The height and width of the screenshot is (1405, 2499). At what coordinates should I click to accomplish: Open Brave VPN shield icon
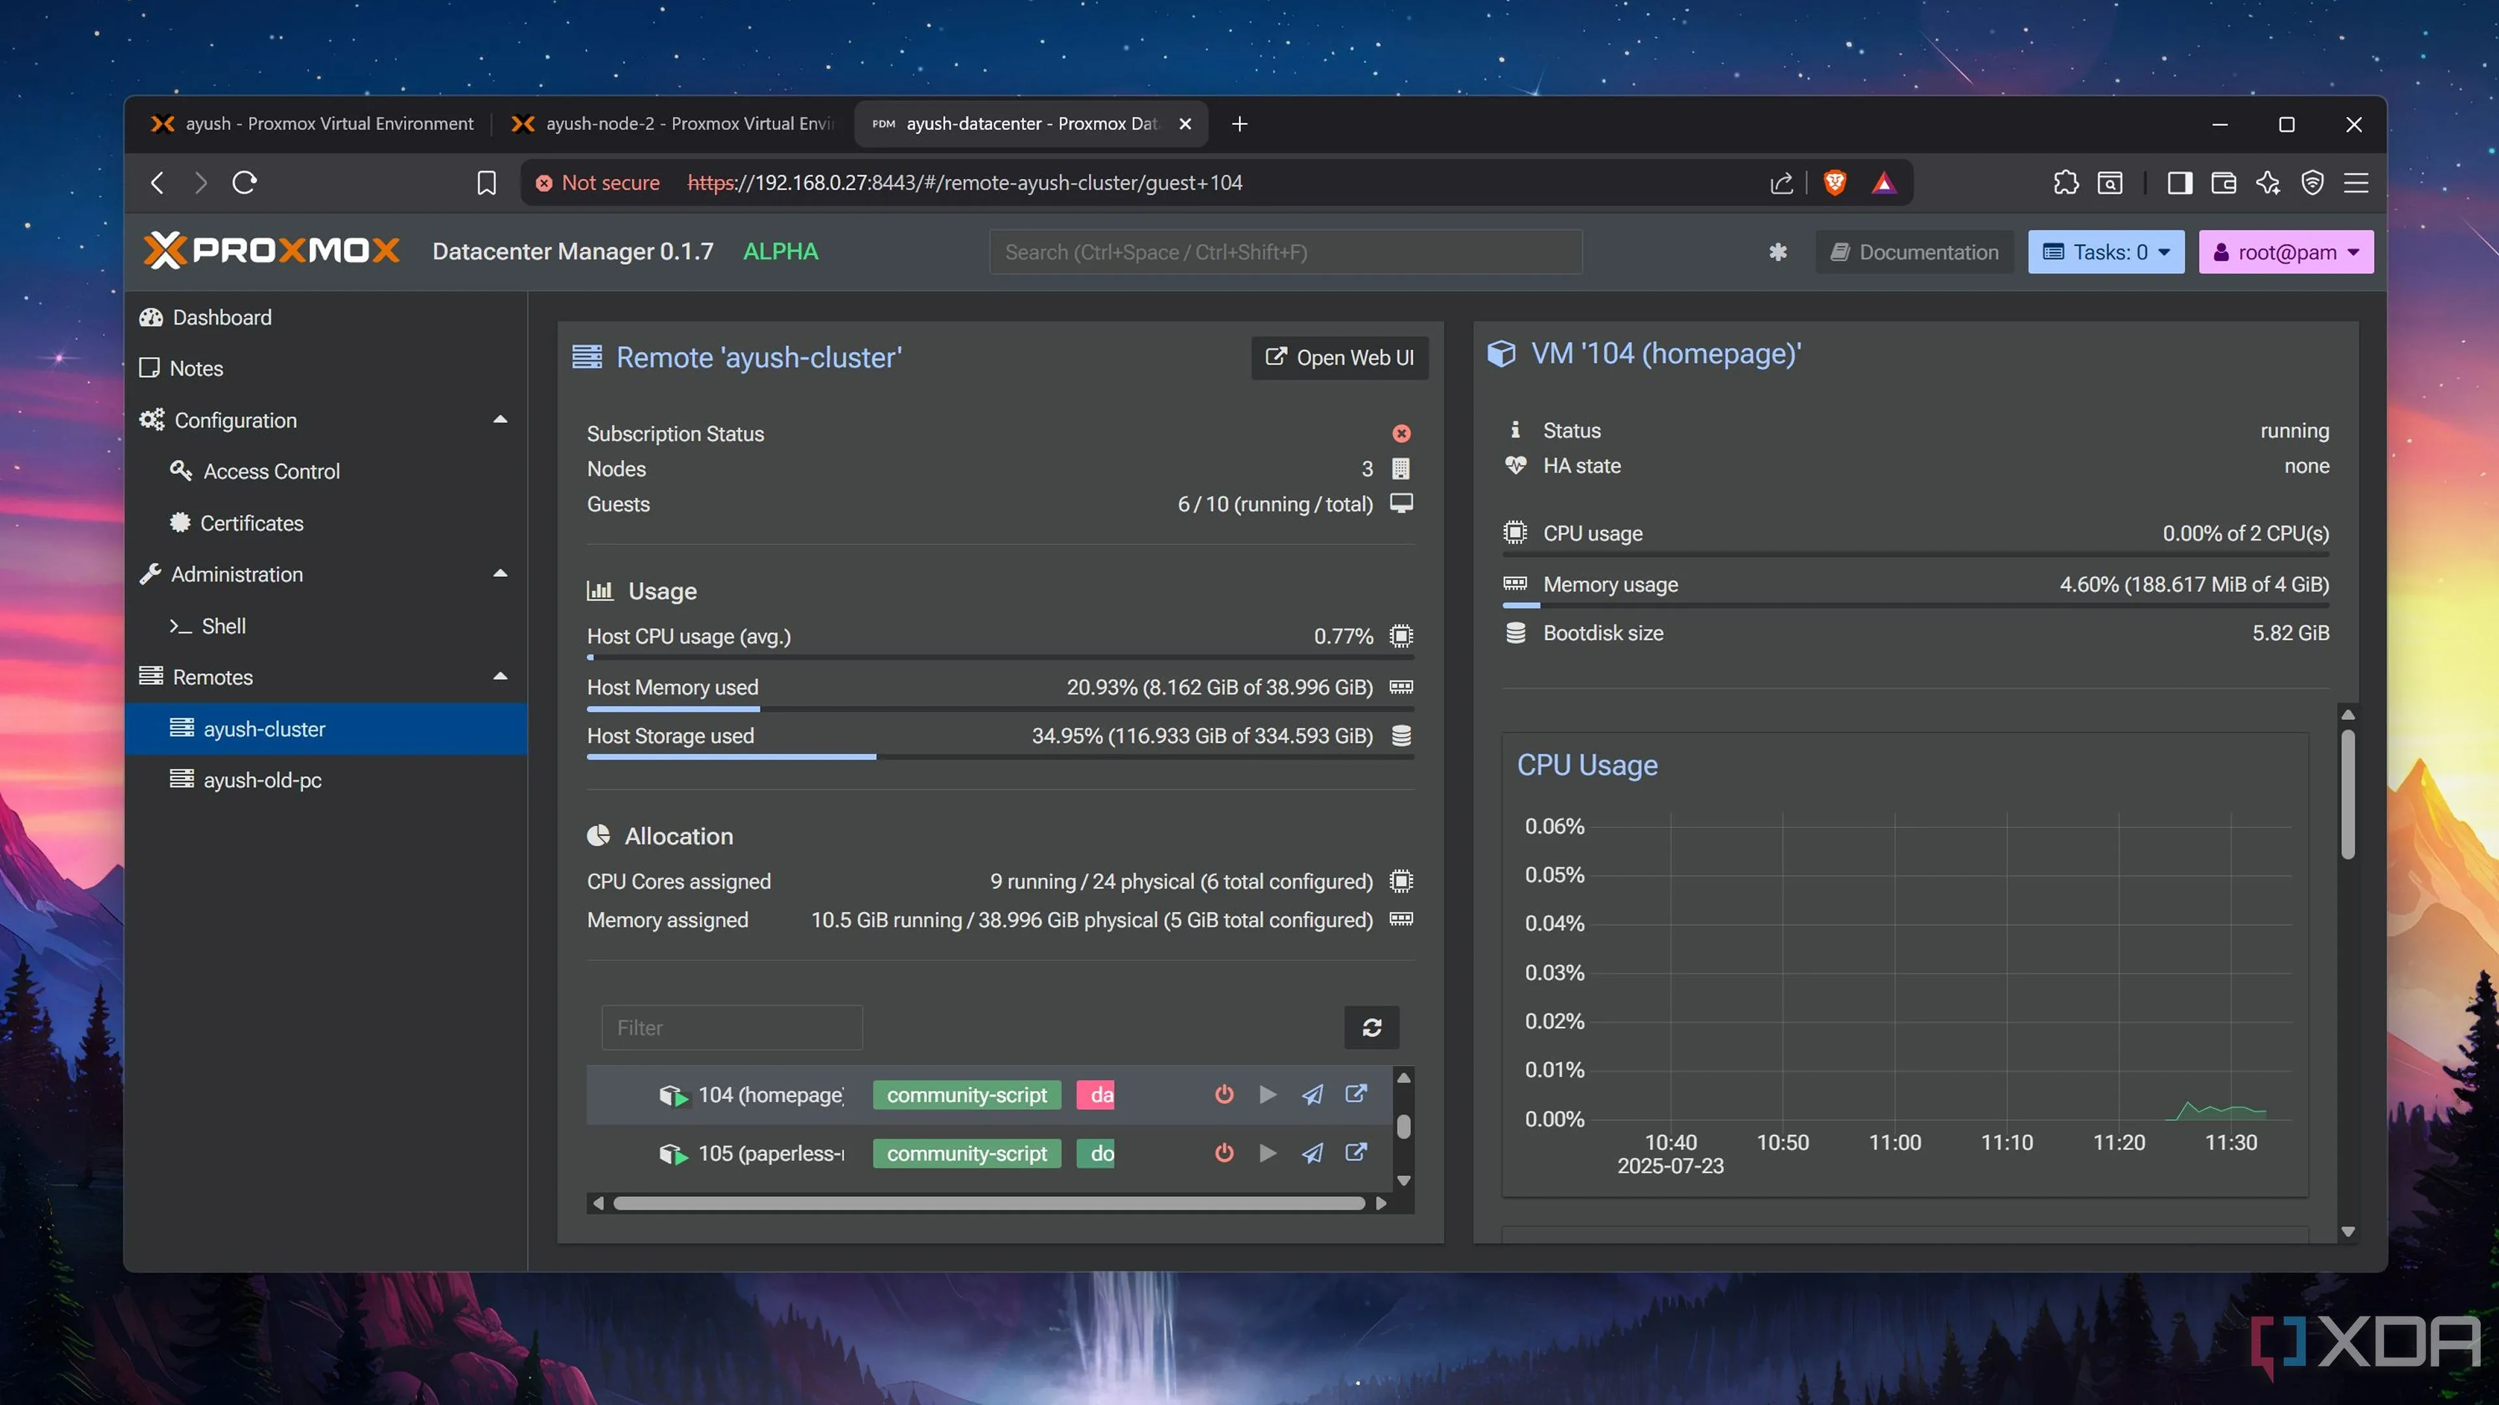click(x=2313, y=183)
